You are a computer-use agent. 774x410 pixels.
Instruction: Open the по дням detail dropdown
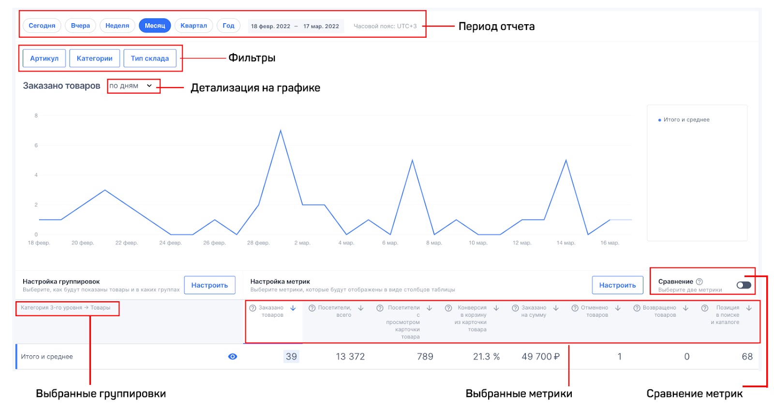pyautogui.click(x=131, y=86)
